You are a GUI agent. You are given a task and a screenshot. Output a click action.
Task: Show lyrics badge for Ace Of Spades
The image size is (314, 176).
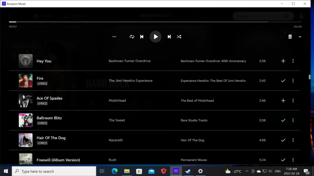(42, 104)
